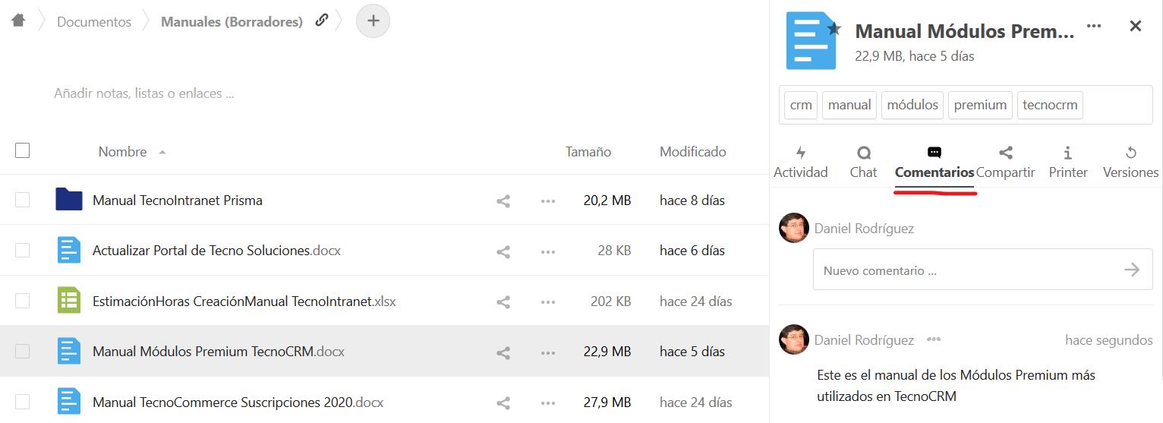Click the Nuevo comentario input field

click(x=964, y=270)
